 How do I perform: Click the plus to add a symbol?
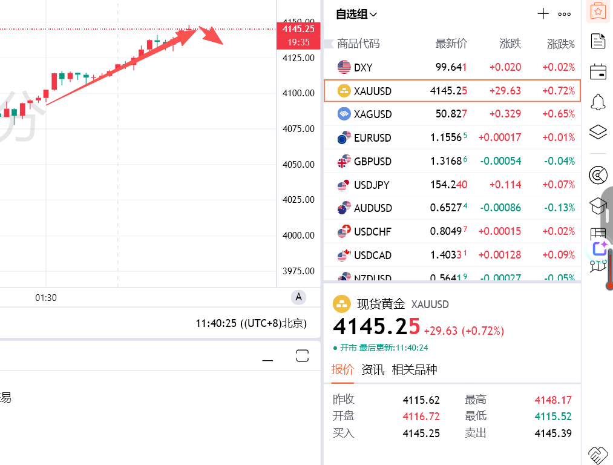(x=543, y=14)
